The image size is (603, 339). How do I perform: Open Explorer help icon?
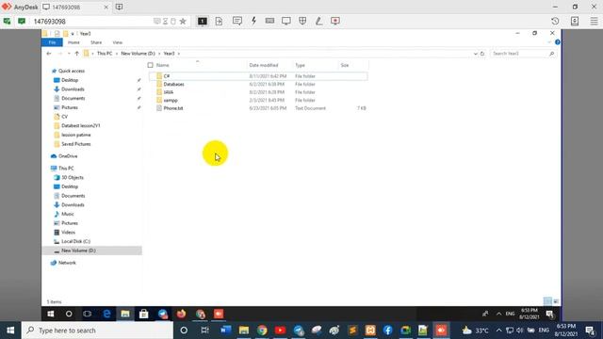558,42
